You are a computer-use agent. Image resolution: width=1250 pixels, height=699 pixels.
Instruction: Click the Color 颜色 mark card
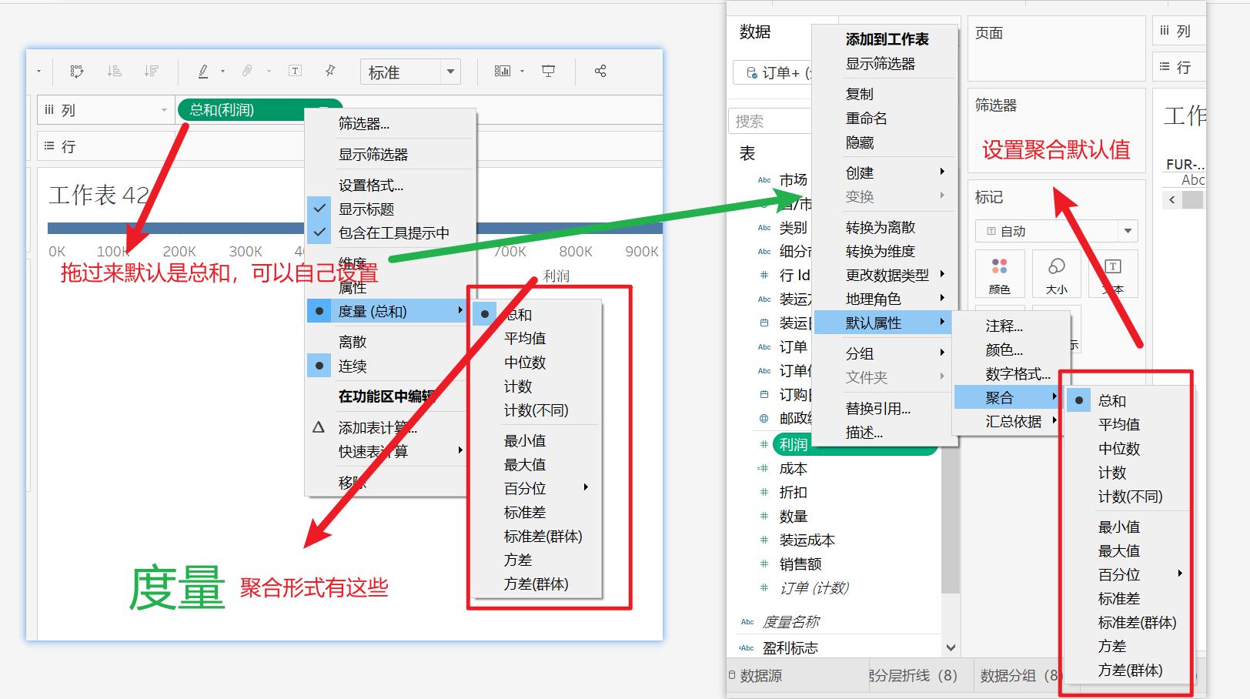click(x=999, y=274)
